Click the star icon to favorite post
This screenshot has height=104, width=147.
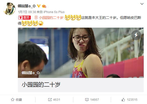(x=13, y=100)
